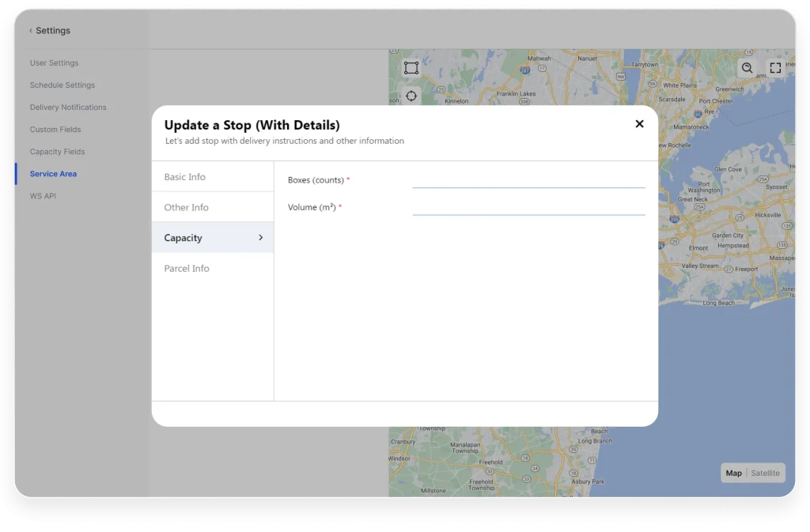Image resolution: width=810 pixels, height=532 pixels.
Task: Open User Settings in the sidebar
Action: pos(55,63)
